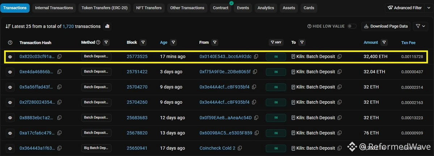This screenshot has height=156, width=434.
Task: Switch to Internal Transactions tab
Action: (54, 8)
